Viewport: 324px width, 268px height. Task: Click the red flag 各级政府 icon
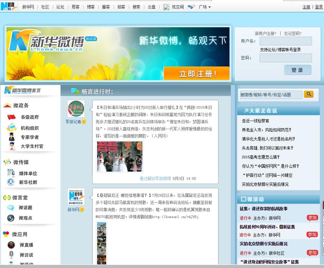(x=11, y=117)
